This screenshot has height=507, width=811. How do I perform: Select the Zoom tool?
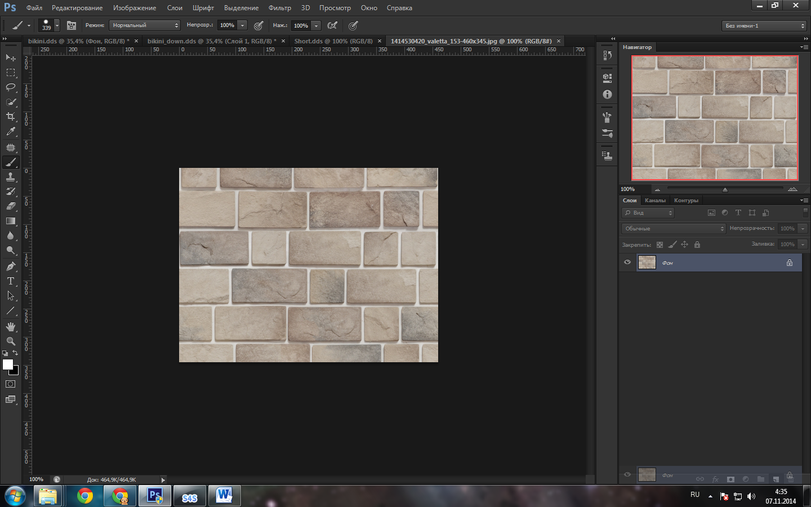(x=11, y=341)
